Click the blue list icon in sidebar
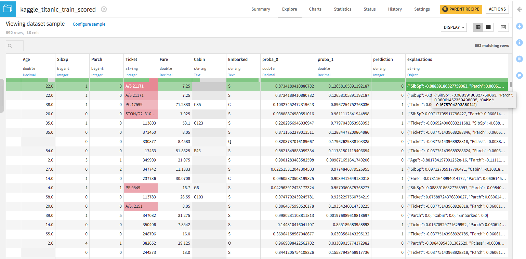The width and height of the screenshot is (526, 259). point(519,59)
